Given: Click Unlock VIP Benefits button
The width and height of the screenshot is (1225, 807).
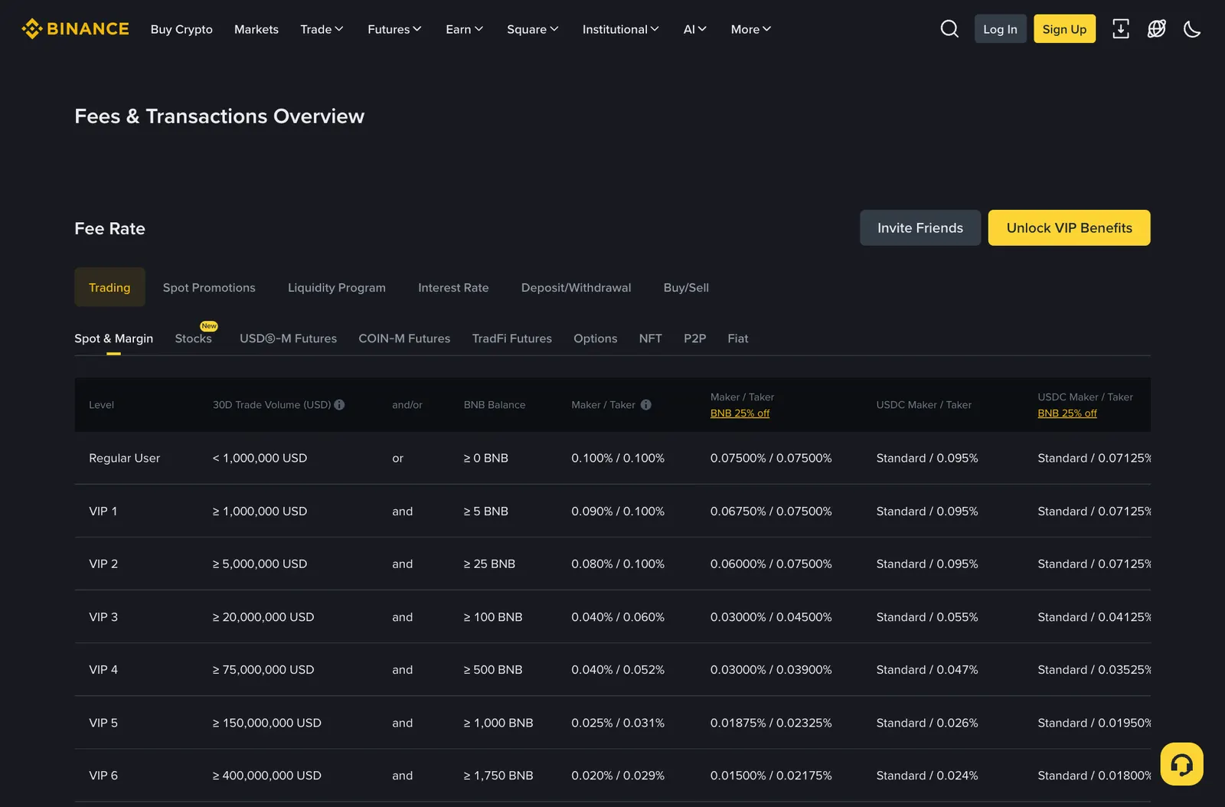Looking at the screenshot, I should 1069,228.
